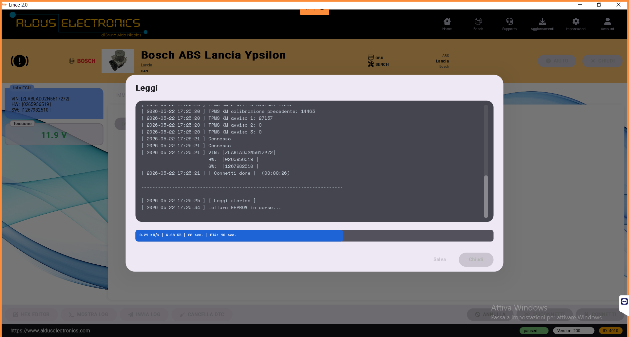The image size is (629, 337).
Task: Click the 'Leggi started' log line
Action: pyautogui.click(x=199, y=201)
